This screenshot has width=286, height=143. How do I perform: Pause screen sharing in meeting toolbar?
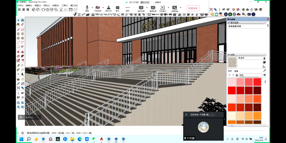[x=153, y=8]
